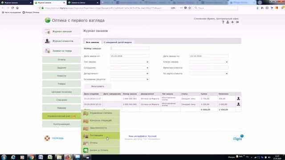Open Ценовая политика sidebar button
This screenshot has width=285, height=160.
[61, 92]
